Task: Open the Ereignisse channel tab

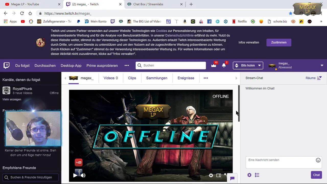Action: tap(186, 78)
